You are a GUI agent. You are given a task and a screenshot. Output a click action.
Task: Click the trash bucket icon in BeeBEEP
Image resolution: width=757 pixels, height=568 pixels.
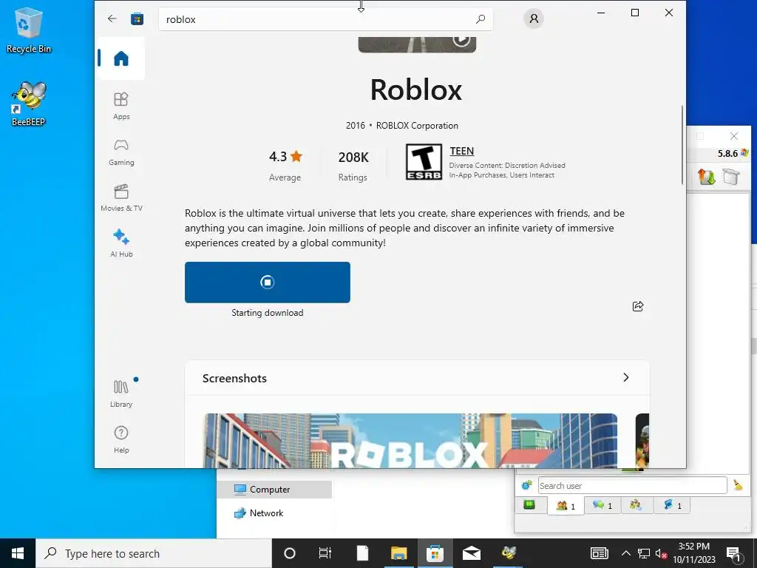pos(731,177)
